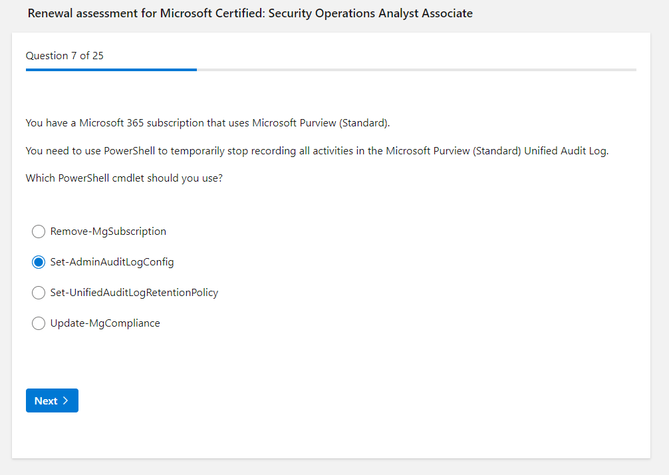669x475 pixels.
Task: Click the gray unfilled part of progress bar
Action: tap(416, 69)
